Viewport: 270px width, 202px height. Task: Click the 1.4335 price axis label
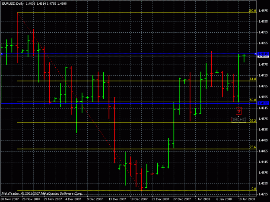263,183
